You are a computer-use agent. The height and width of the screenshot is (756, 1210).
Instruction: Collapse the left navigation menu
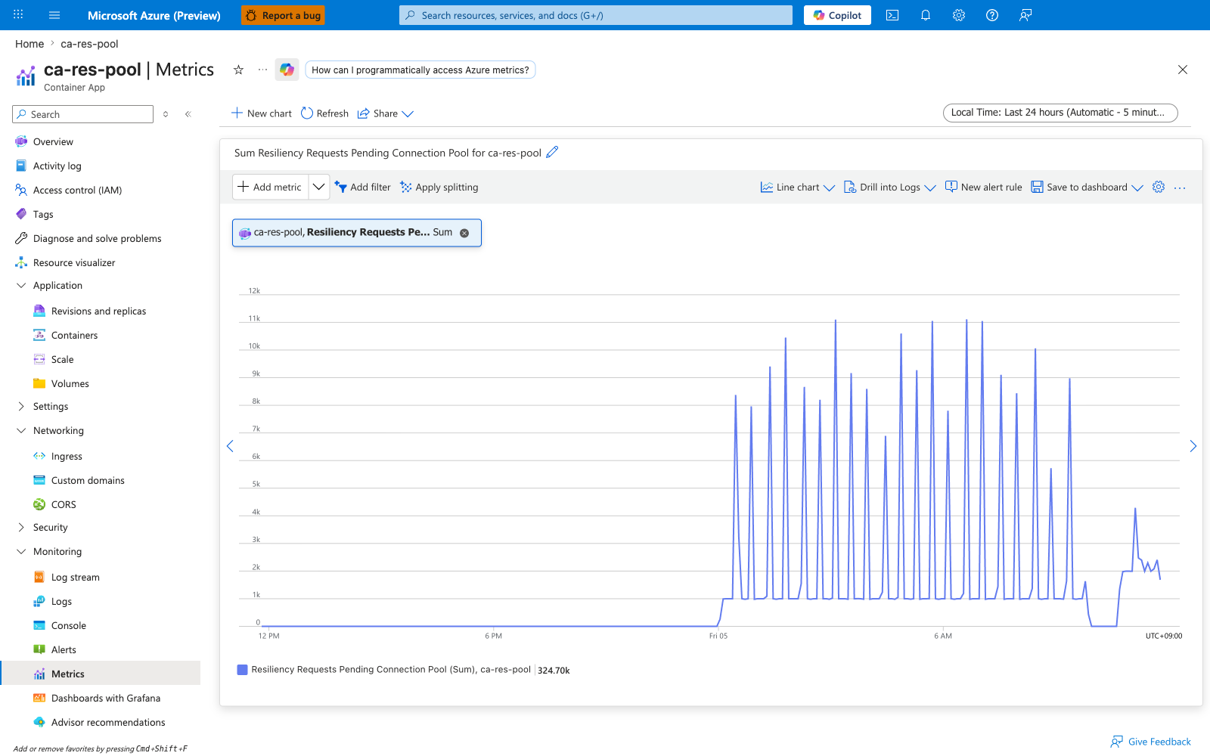(x=188, y=114)
